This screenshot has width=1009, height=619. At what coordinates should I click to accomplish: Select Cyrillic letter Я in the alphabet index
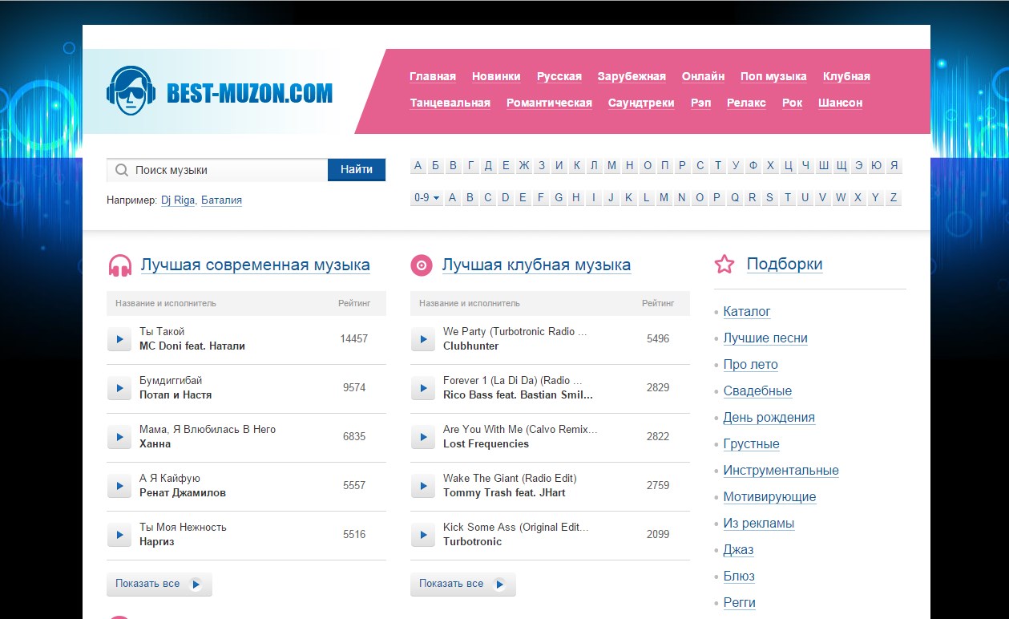[894, 166]
